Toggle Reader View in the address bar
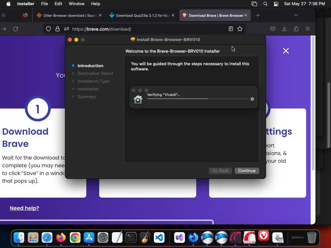Viewport: 331px width, 248px height. 231,29
